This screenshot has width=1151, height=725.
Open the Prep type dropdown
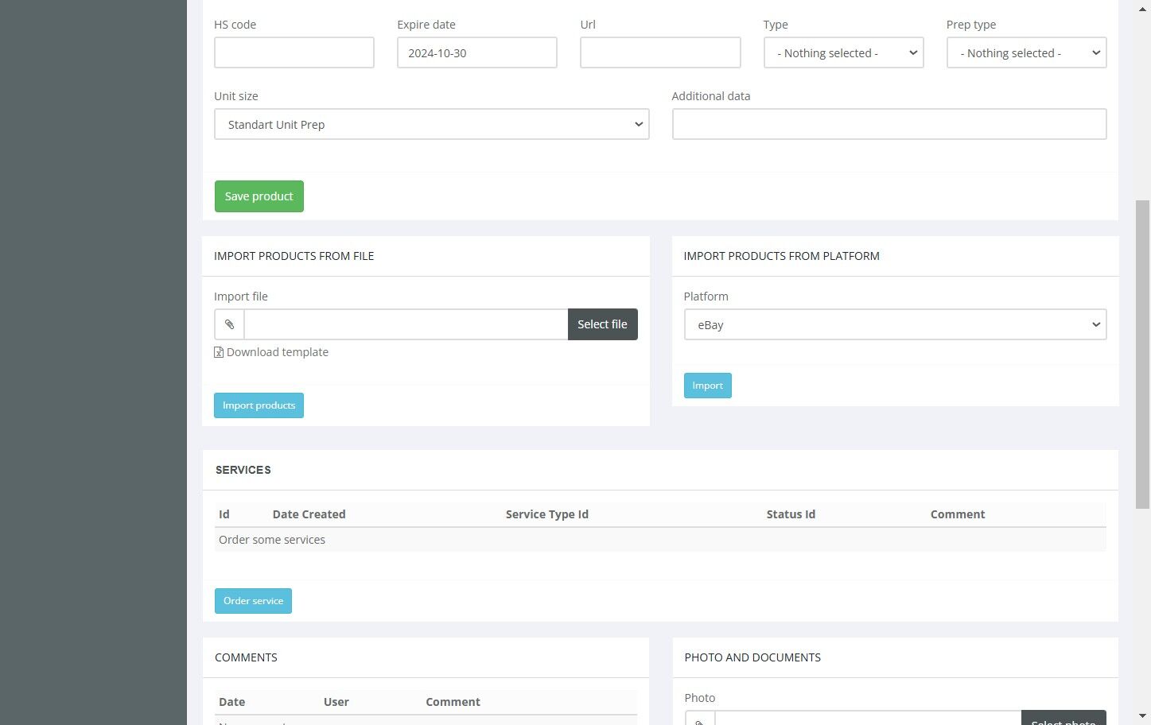tap(1026, 52)
